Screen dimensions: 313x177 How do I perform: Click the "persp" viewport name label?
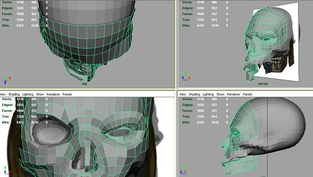tap(262, 84)
